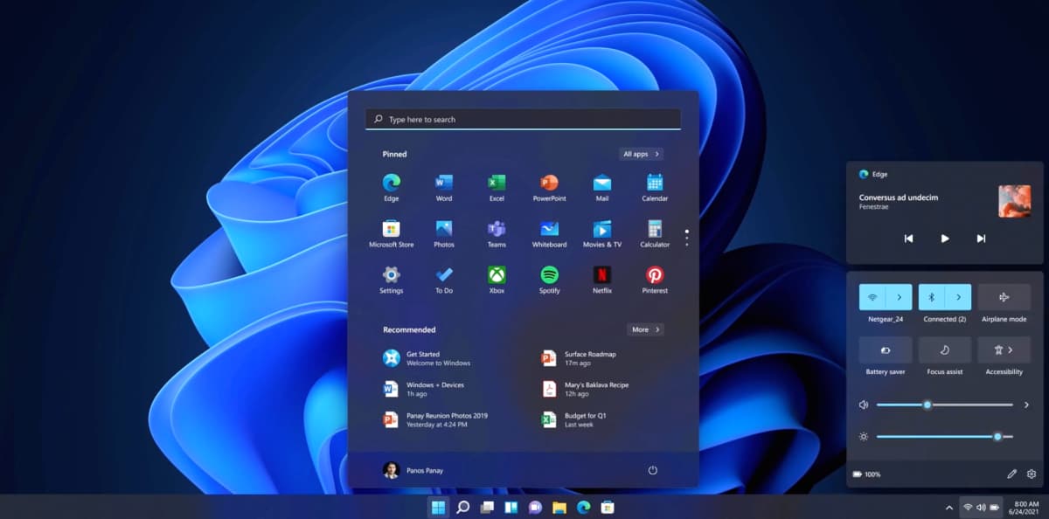The height and width of the screenshot is (519, 1049).
Task: Click the media album art thumbnail
Action: point(1015,201)
